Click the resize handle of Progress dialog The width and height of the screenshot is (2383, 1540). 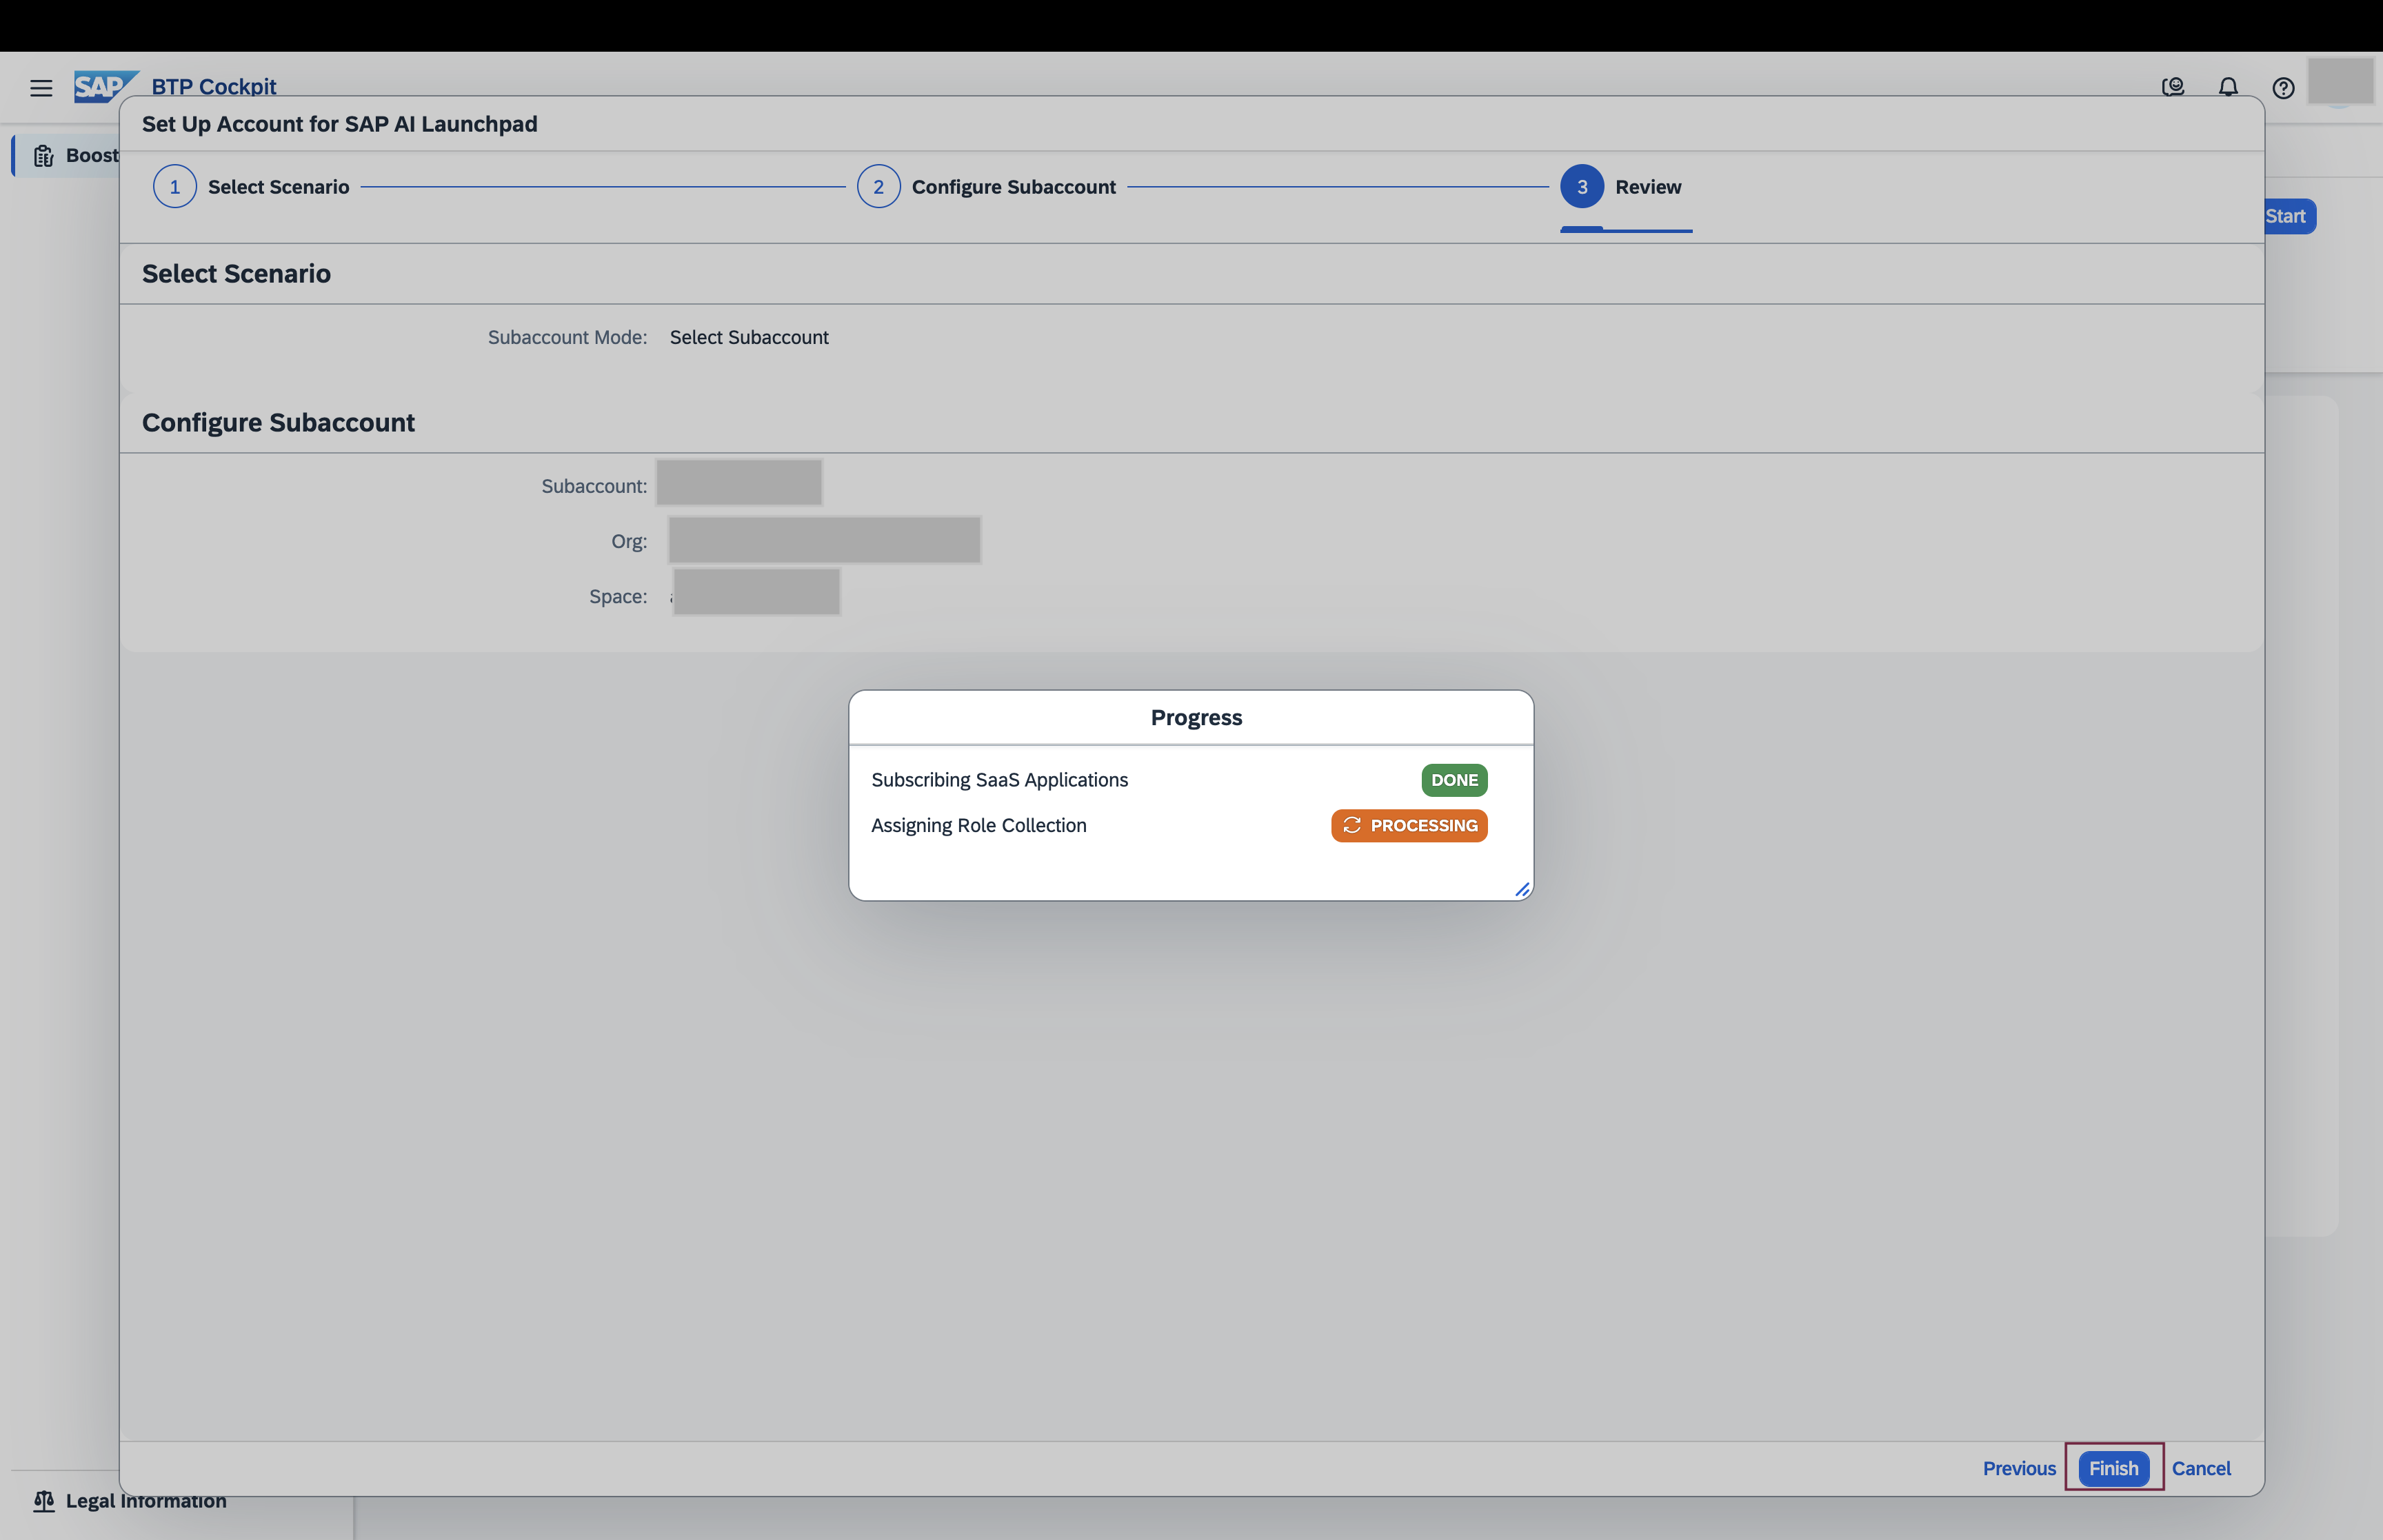point(1522,889)
